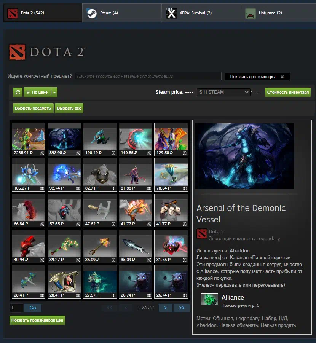Screen dimensions: 316x343
Task: Expand the sort dropdown arrow next to По цене
Action: pyautogui.click(x=54, y=92)
